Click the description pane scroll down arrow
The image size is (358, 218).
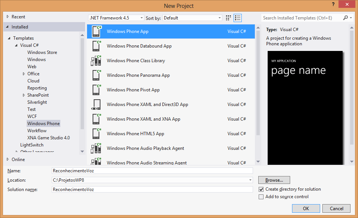pos(352,162)
